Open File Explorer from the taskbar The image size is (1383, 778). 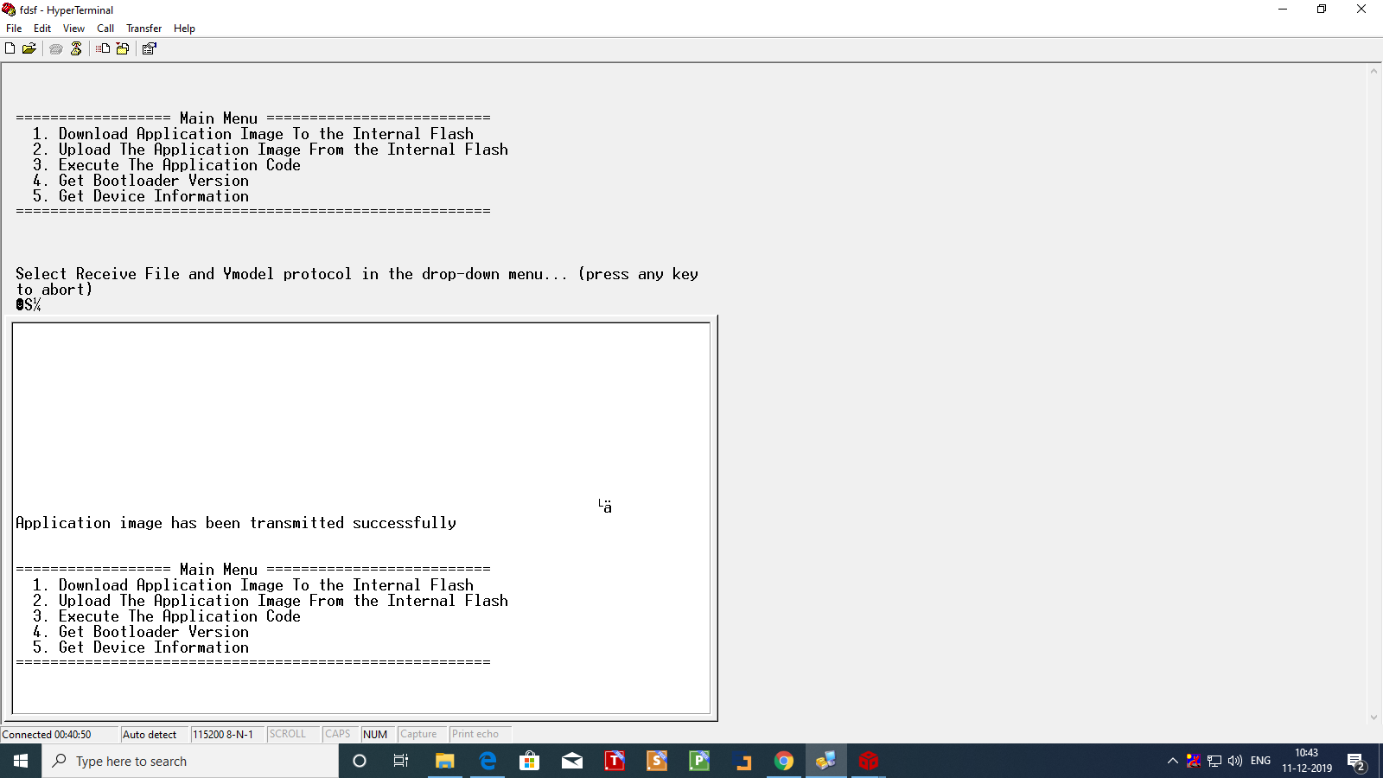(x=445, y=761)
